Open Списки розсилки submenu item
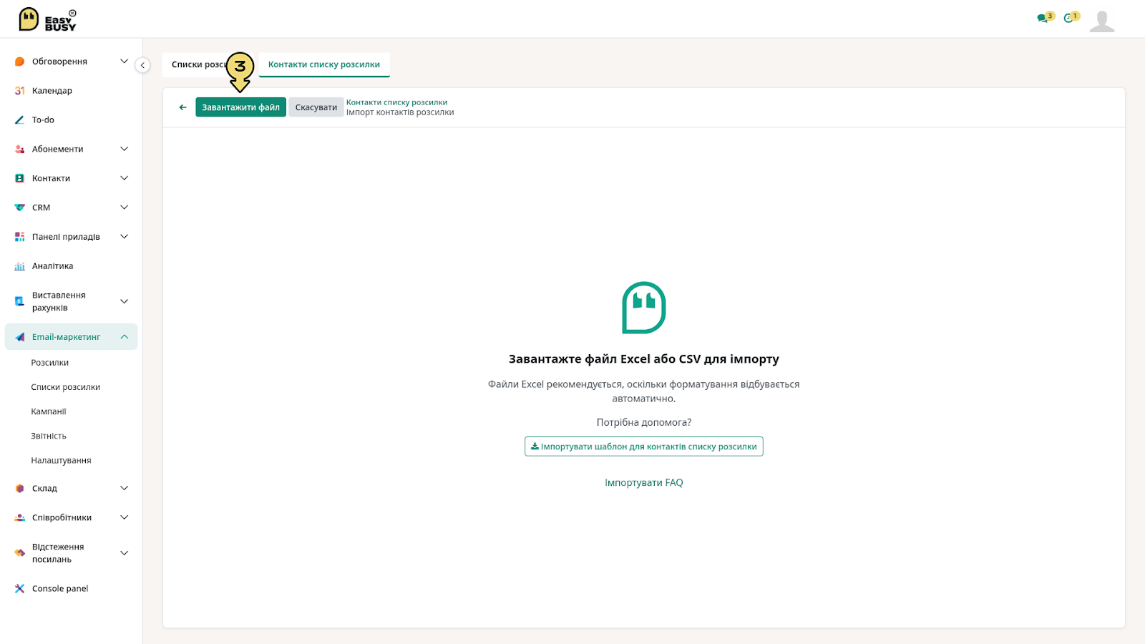The height and width of the screenshot is (644, 1145). 66,387
